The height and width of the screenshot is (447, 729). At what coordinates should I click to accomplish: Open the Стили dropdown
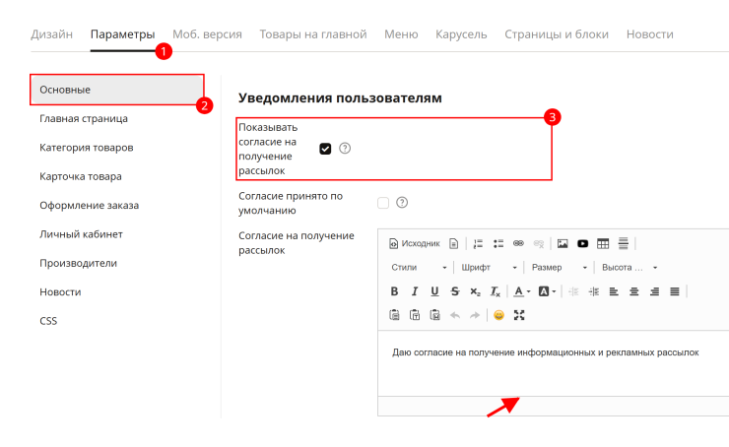coord(419,268)
